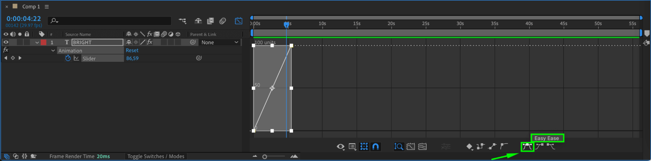Click Toggle Switches / Modes button
This screenshot has height=161, width=651.
click(x=156, y=156)
